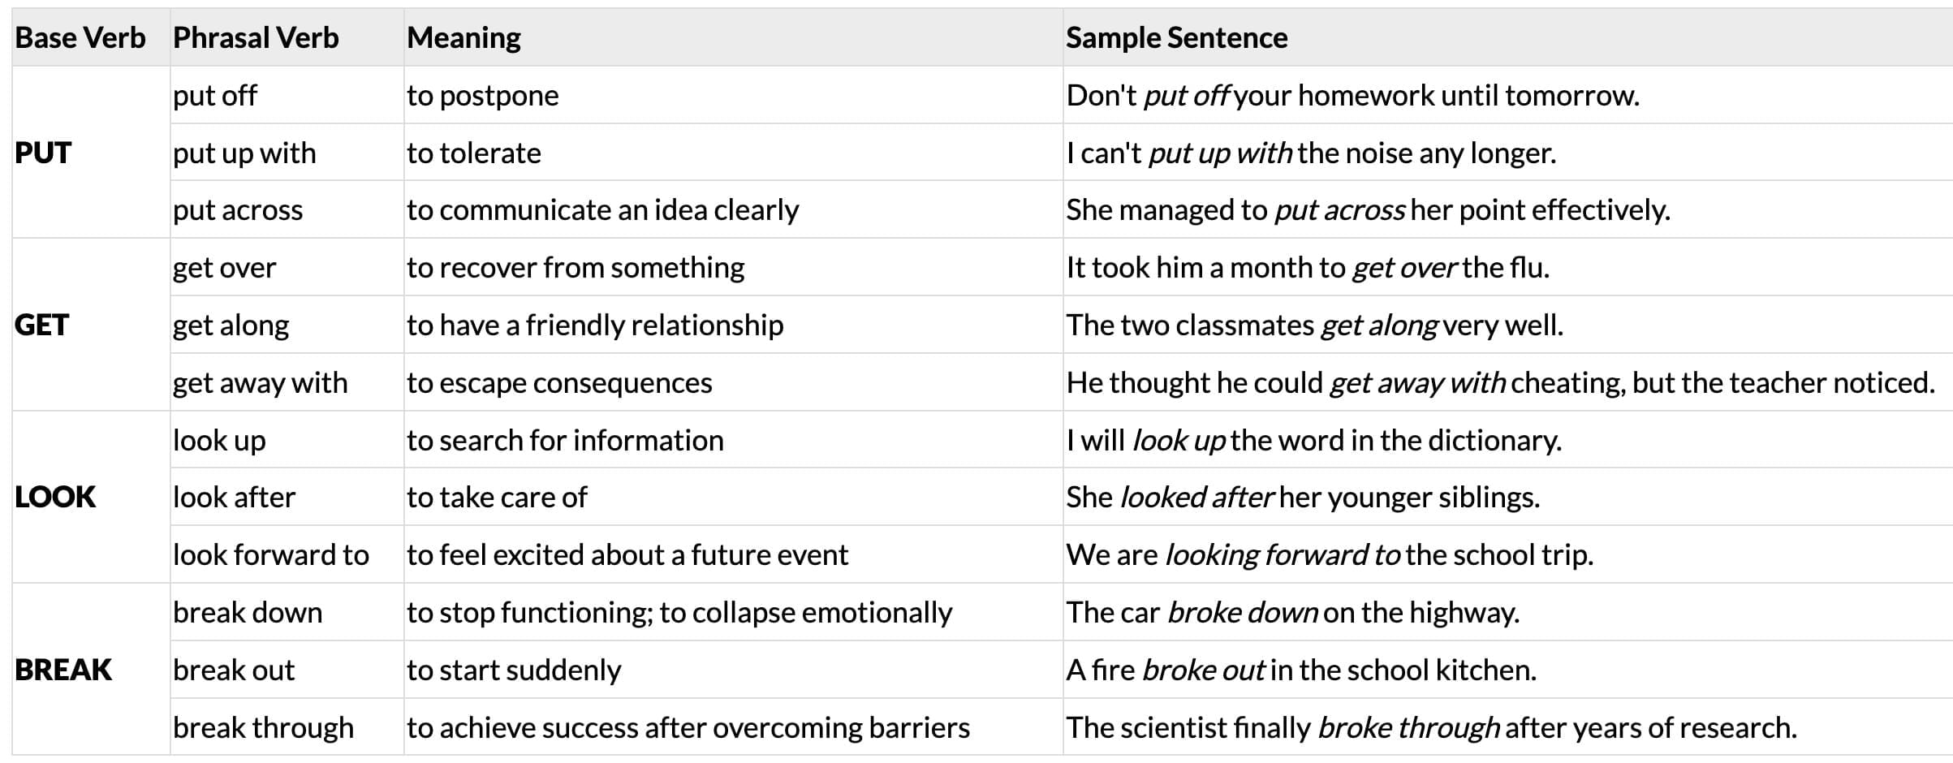Select the sentence about the car on highway
The height and width of the screenshot is (763, 1953).
(x=1292, y=613)
